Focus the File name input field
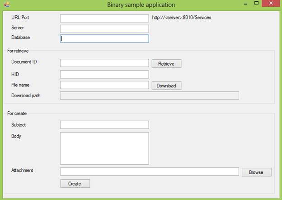Viewport: 282px width, 200px height. point(104,85)
